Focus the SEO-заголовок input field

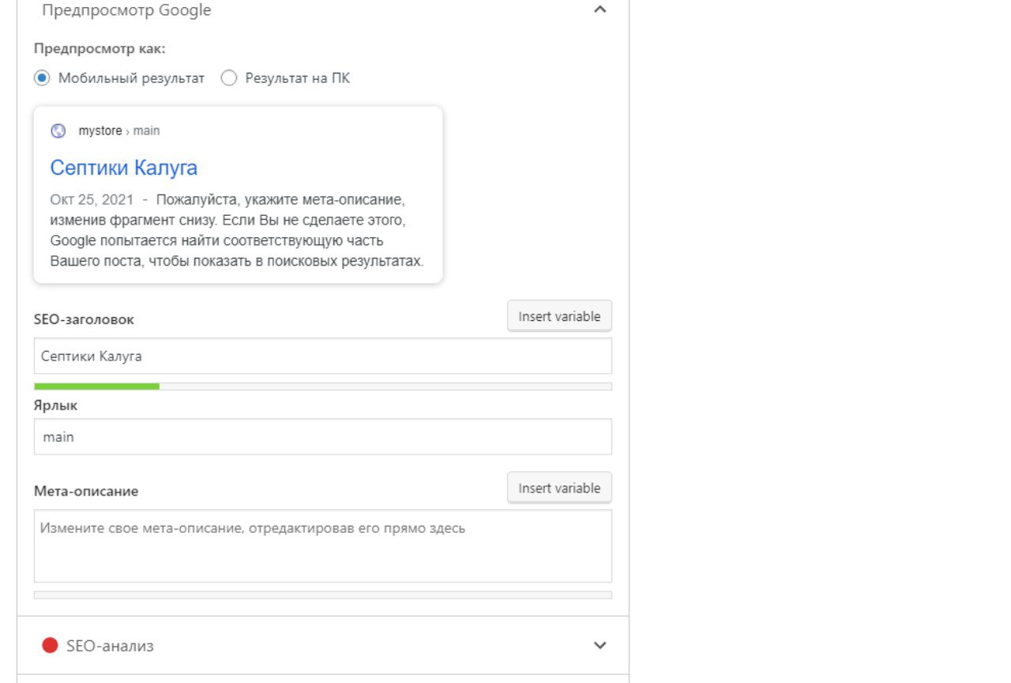[x=323, y=357]
